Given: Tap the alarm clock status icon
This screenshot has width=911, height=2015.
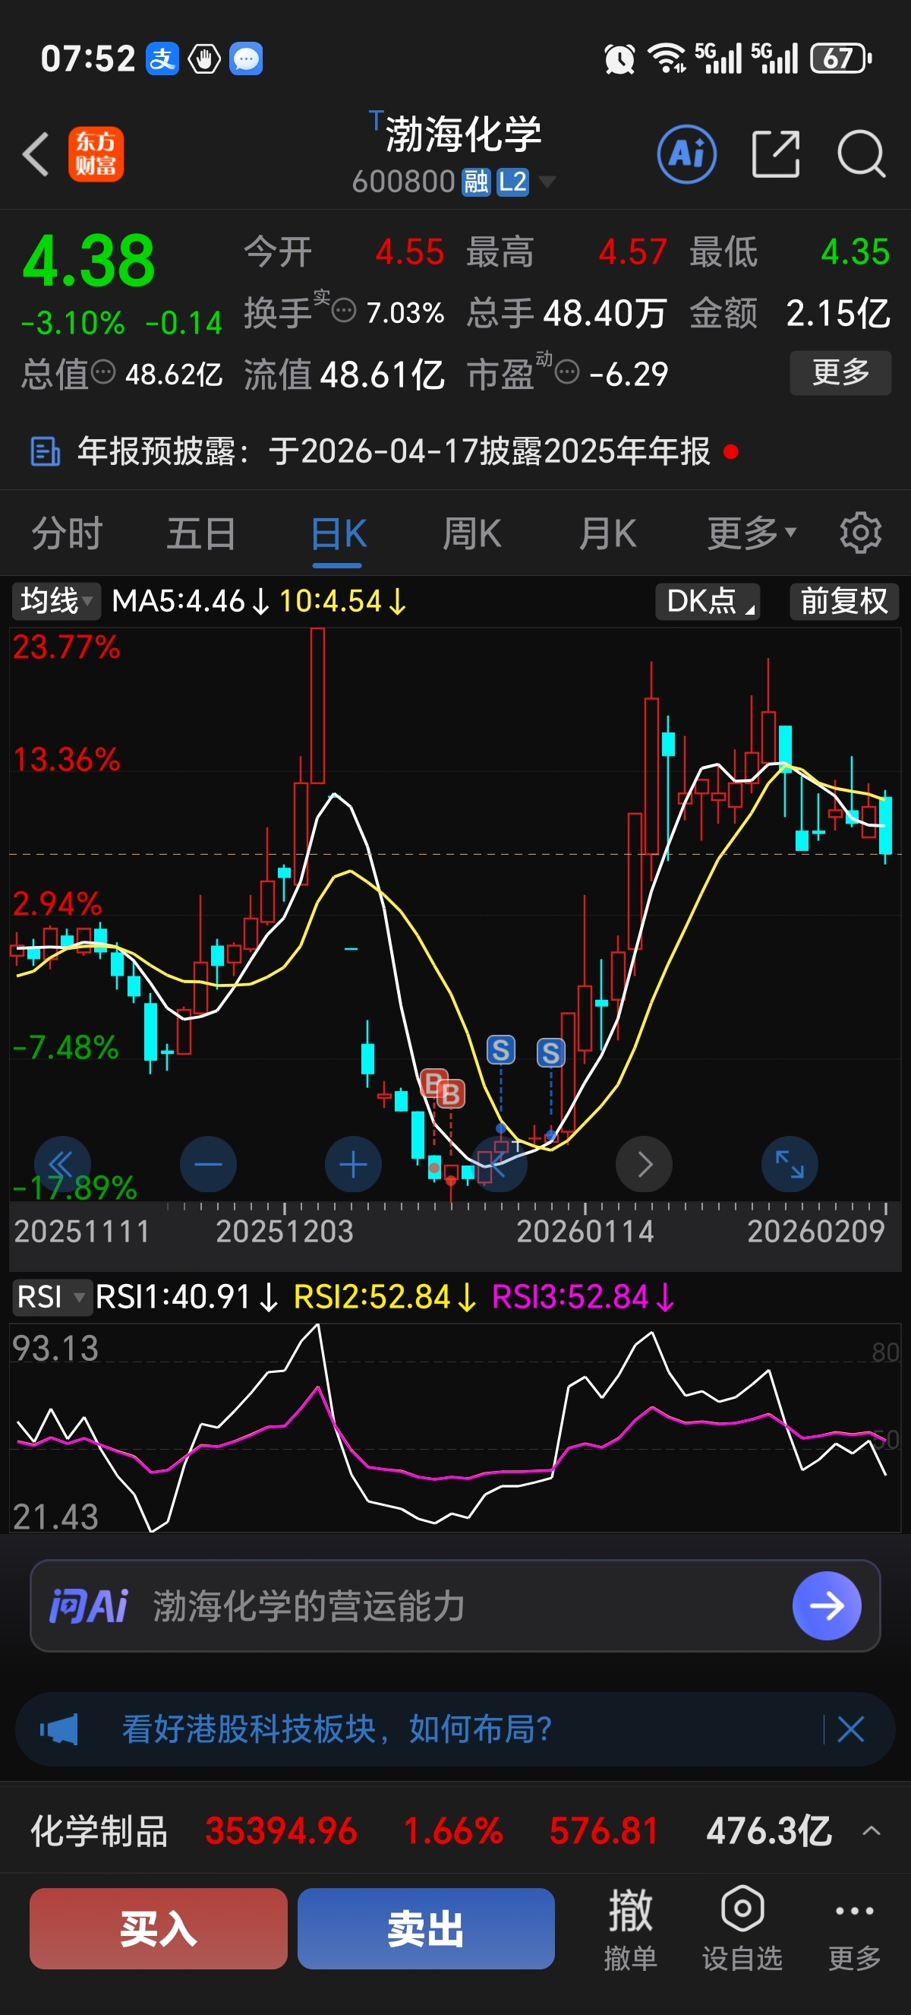Looking at the screenshot, I should tap(619, 59).
